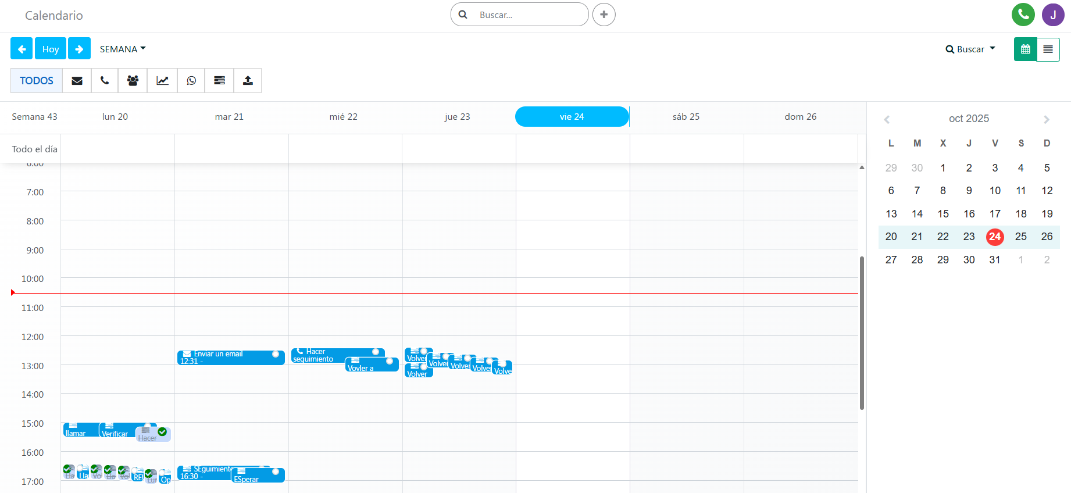The height and width of the screenshot is (493, 1071).
Task: Uncheck the completed 'Hacer' activity checkmark
Action: [162, 432]
